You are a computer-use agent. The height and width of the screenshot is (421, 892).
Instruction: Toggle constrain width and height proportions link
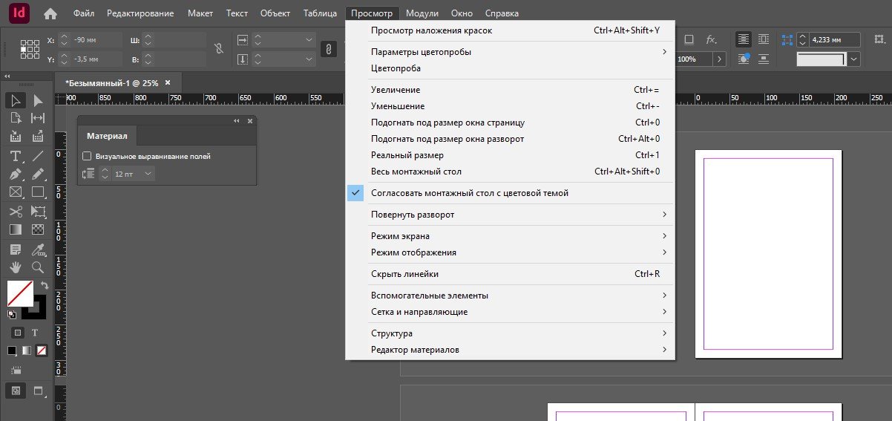[218, 49]
